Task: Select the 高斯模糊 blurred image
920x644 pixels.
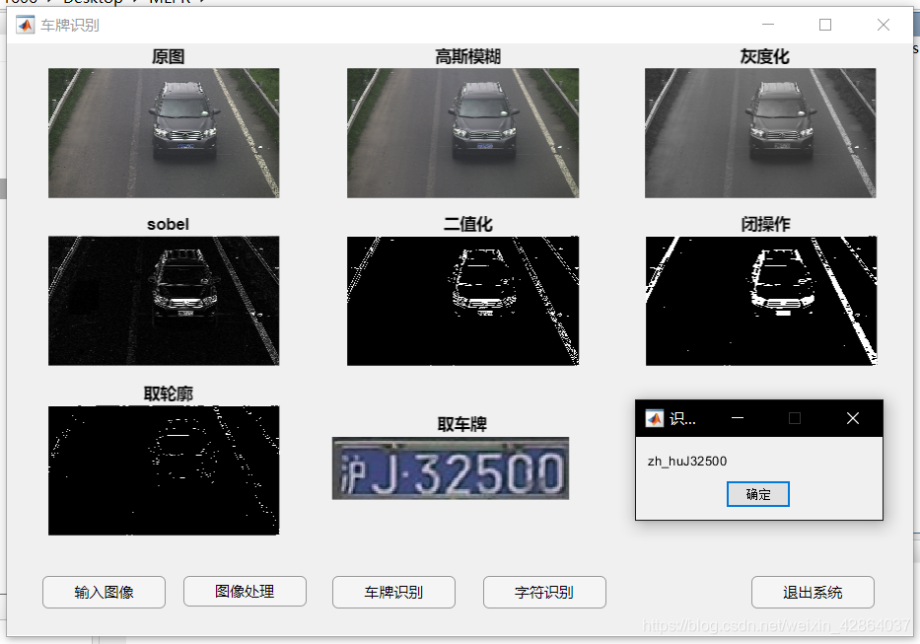Action: coord(462,133)
